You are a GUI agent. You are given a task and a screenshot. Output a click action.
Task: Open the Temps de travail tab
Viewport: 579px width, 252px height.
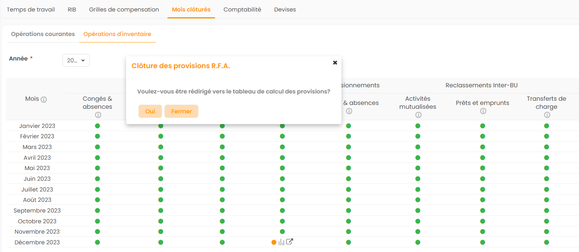(x=31, y=10)
